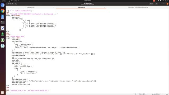Open the blue remote desktop dock icon
This screenshot has height=95, width=169.
[x=3, y=46]
